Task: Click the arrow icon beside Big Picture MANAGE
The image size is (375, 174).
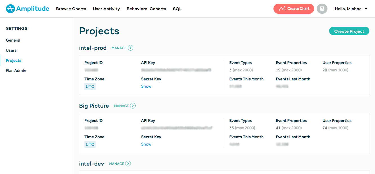Action: pos(133,106)
